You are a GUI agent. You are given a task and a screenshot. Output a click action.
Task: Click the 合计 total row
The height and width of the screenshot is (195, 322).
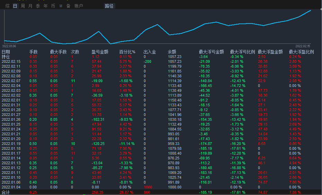(x=6, y=192)
